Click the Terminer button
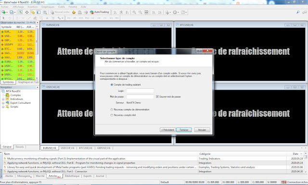Viewport: 308px width, 185px height. (x=184, y=130)
